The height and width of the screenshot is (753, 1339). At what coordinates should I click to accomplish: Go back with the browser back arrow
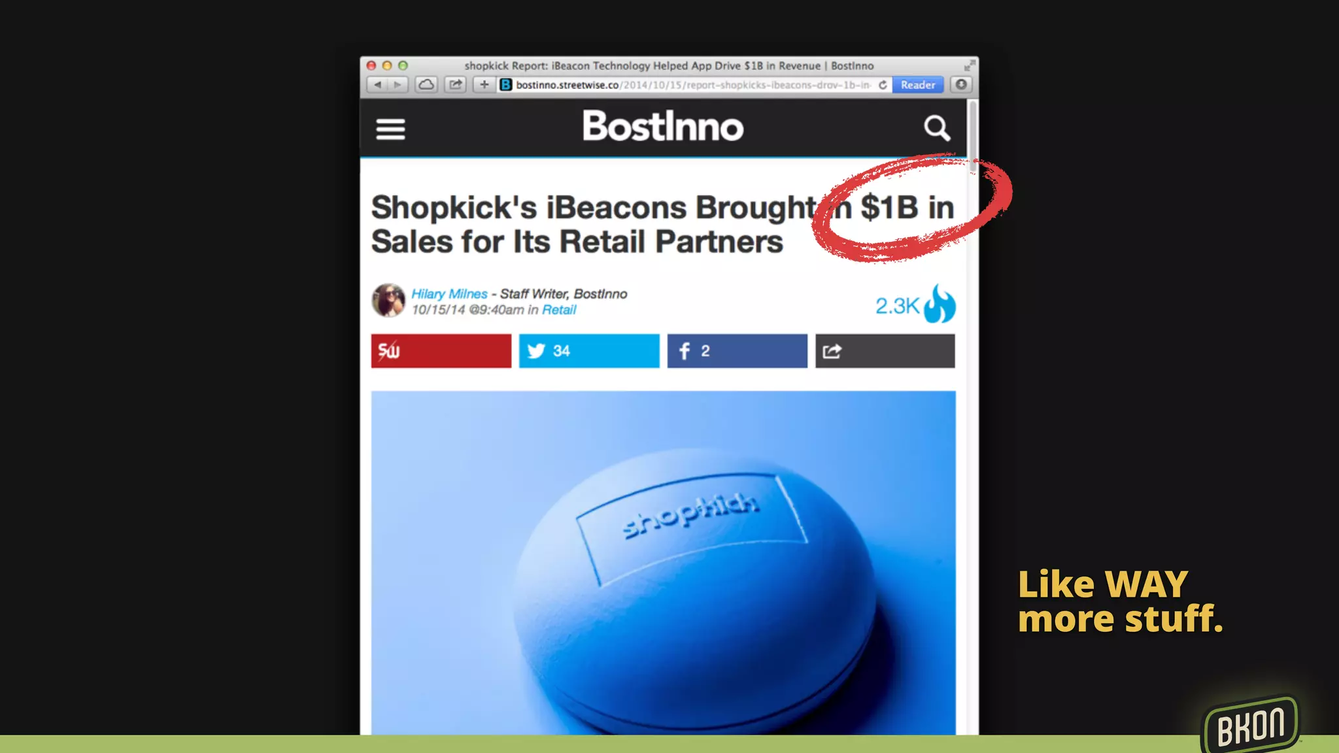pyautogui.click(x=377, y=85)
